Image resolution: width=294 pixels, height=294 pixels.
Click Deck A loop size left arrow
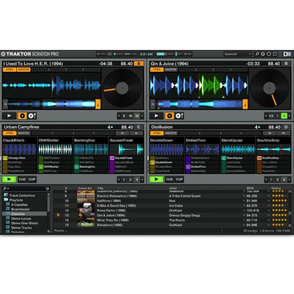click(x=119, y=116)
